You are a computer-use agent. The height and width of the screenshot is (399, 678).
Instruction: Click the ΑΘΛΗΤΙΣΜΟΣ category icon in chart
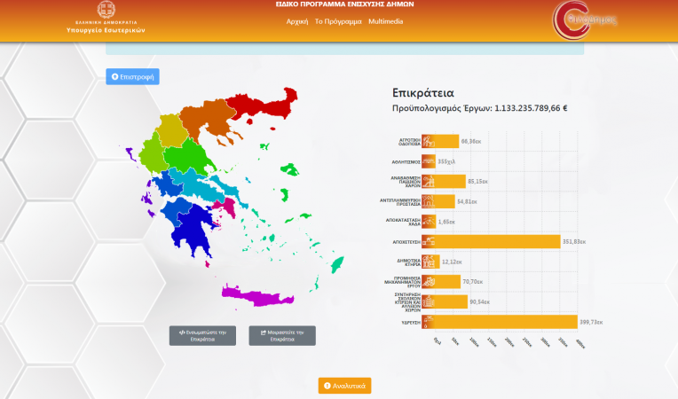(x=428, y=161)
